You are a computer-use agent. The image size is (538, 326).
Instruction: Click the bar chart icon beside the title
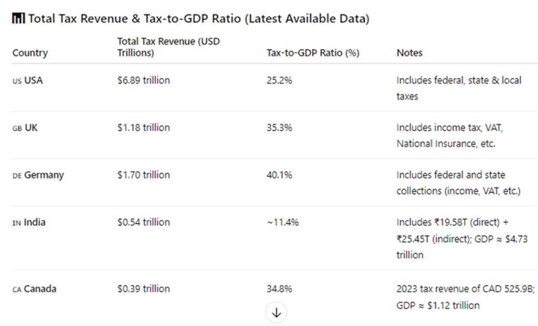click(x=18, y=19)
